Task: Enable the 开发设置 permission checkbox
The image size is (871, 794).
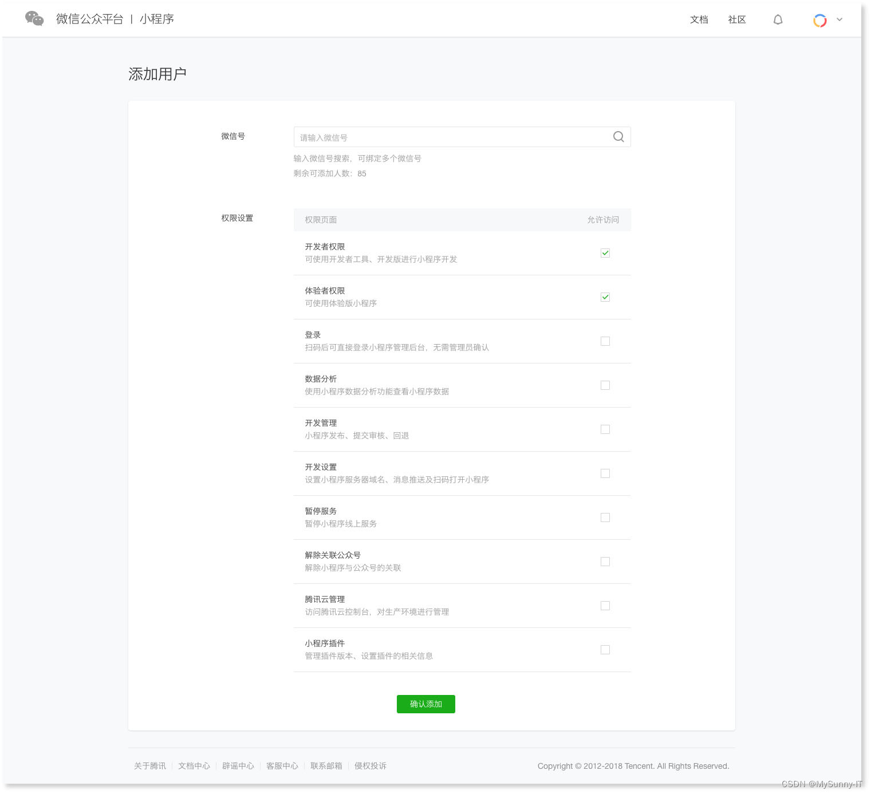Action: click(605, 473)
